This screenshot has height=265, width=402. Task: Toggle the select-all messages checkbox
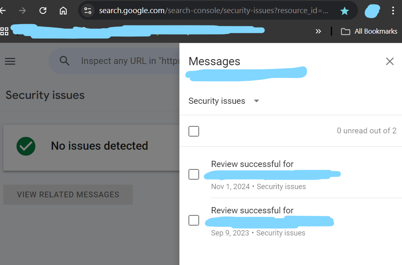click(x=194, y=131)
